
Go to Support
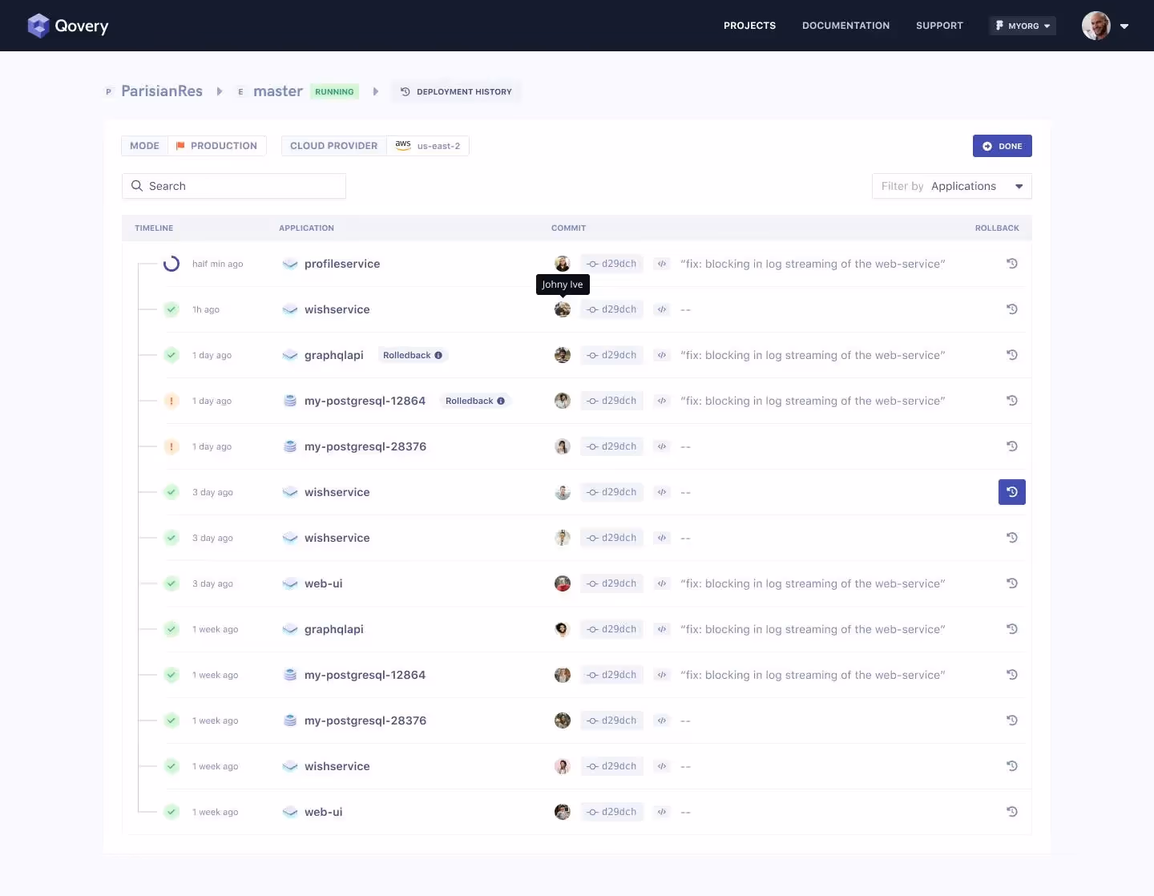[939, 26]
